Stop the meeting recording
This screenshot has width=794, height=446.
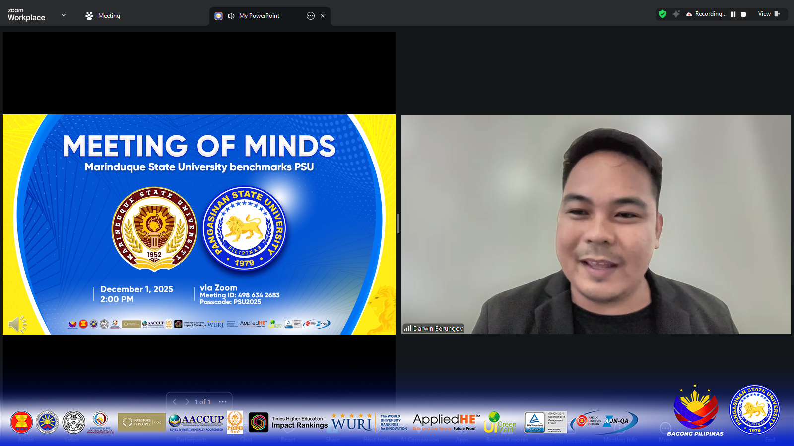[743, 14]
